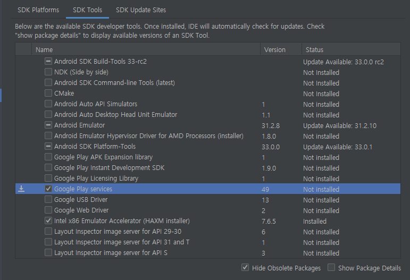Click version 7.6.5 cell
Viewport: 410px width, 280px height.
point(269,221)
